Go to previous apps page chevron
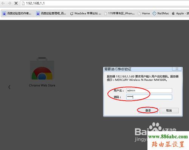189x150 pixels. click(x=9, y=87)
